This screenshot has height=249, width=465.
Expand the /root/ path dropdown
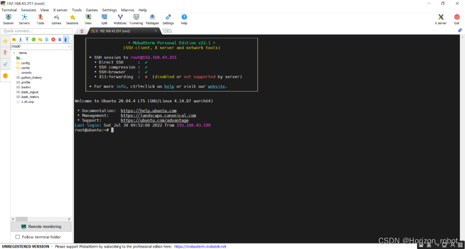coord(69,46)
